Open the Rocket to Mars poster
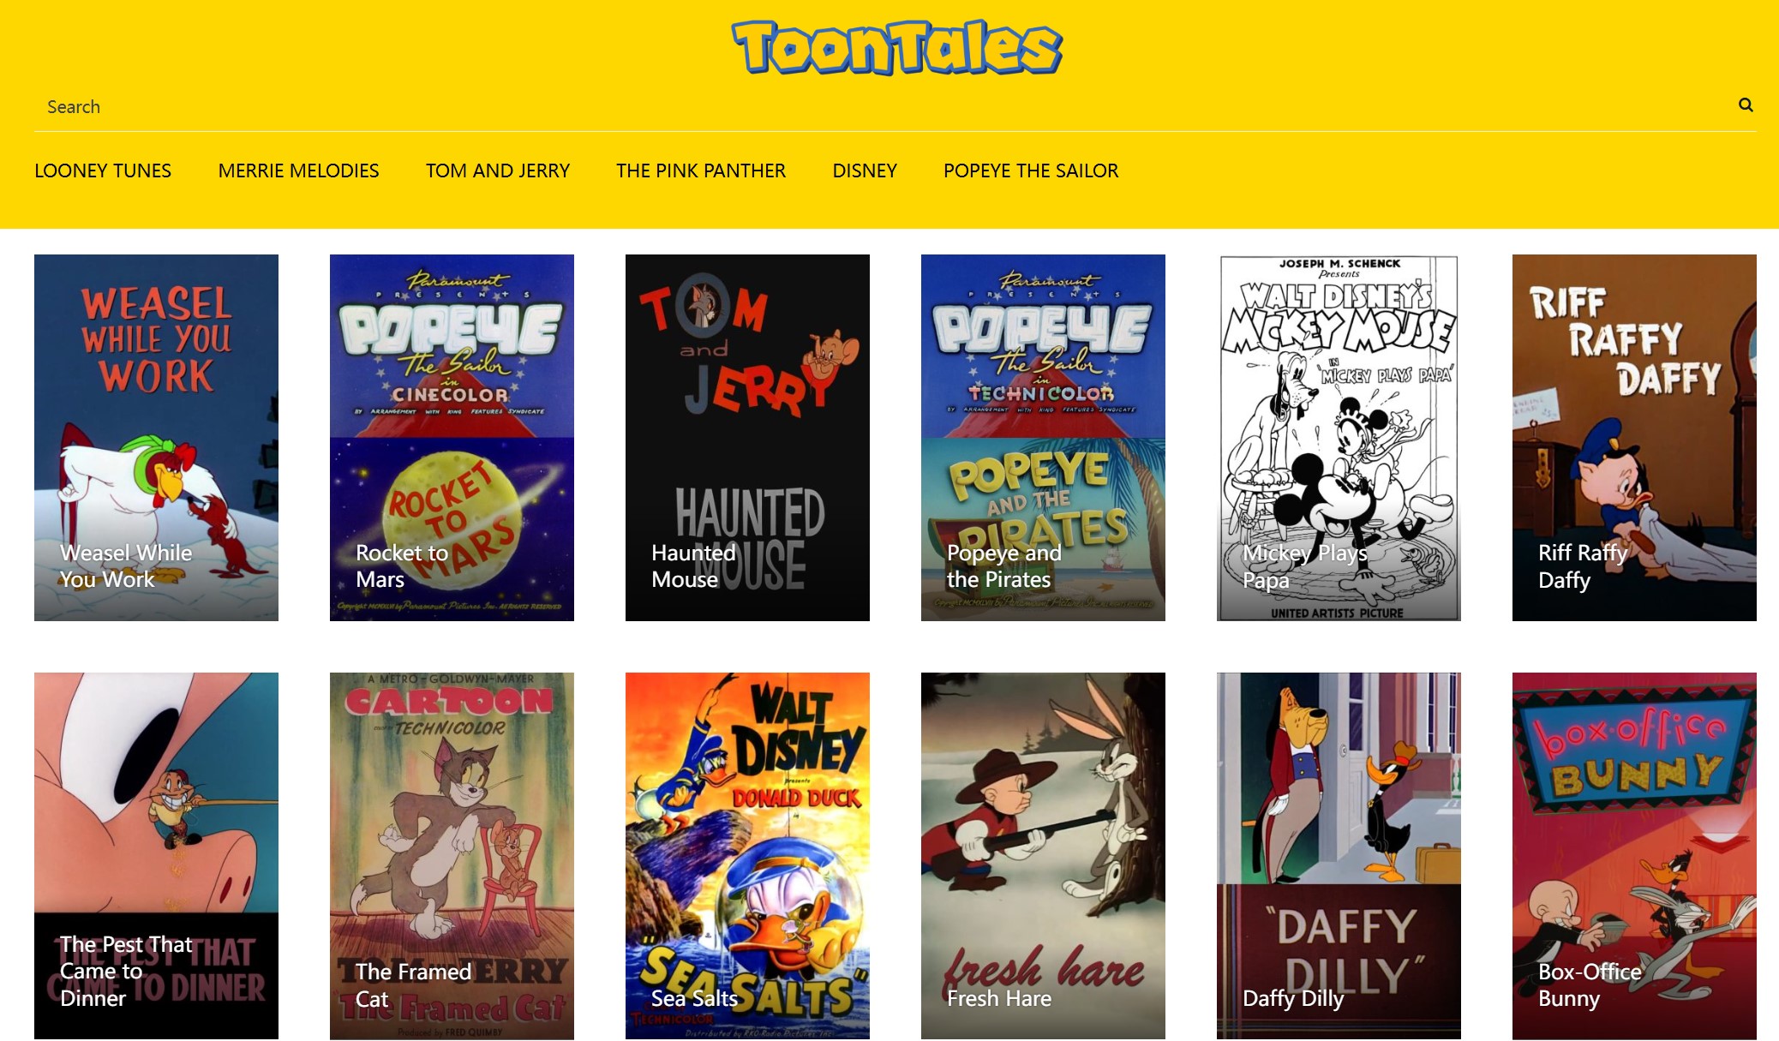The width and height of the screenshot is (1779, 1041). click(452, 438)
